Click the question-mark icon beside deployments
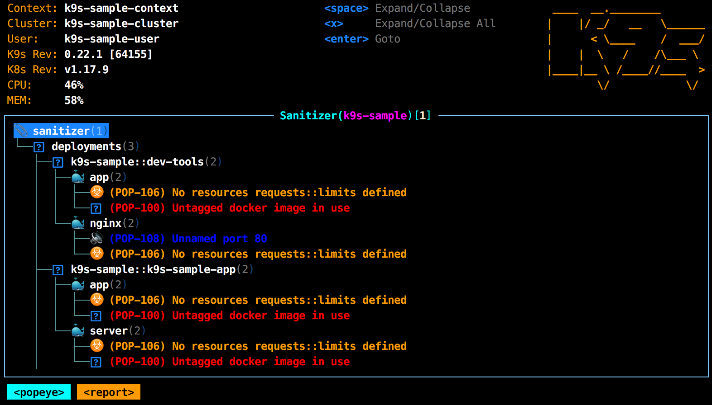 pyautogui.click(x=39, y=147)
